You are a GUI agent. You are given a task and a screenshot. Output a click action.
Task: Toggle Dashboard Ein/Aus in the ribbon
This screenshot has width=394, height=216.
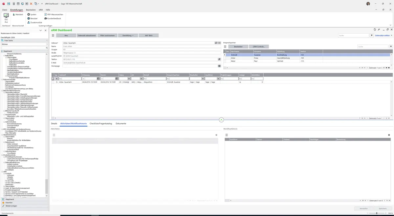coord(6,18)
